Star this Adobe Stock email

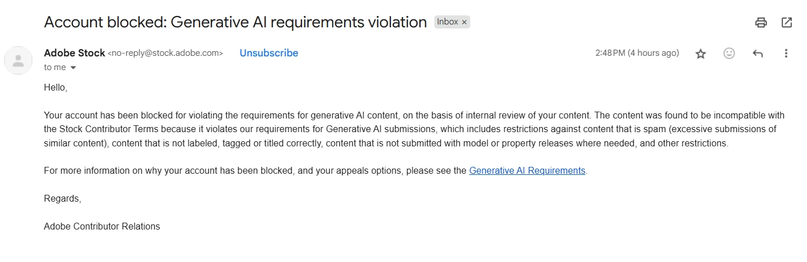(x=701, y=54)
